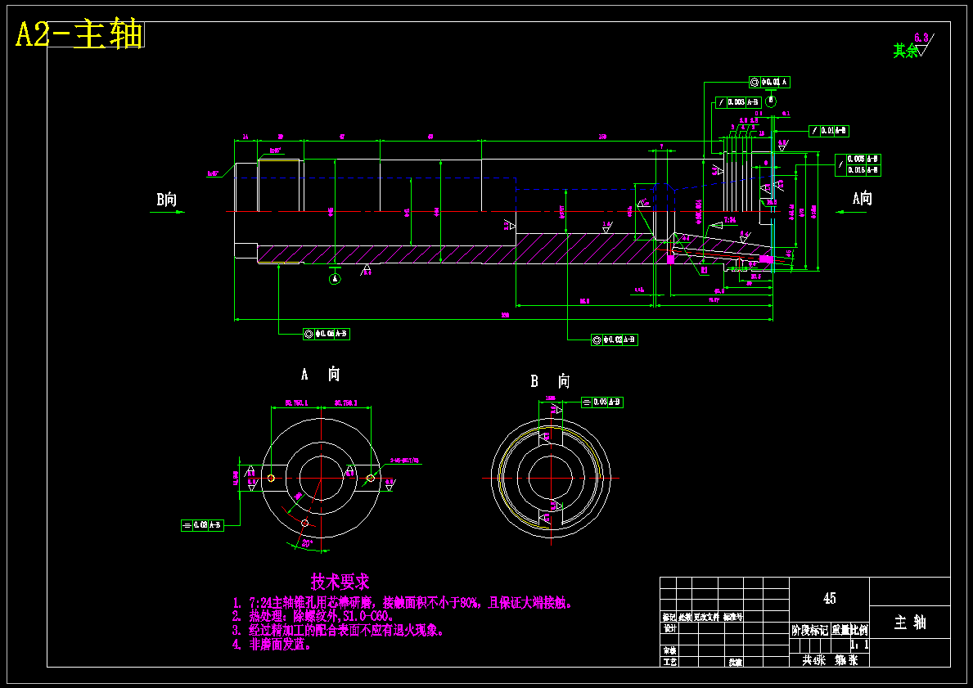Select the "20°" angle dimension
Viewport: 973px width, 688px height.
pyautogui.click(x=306, y=543)
